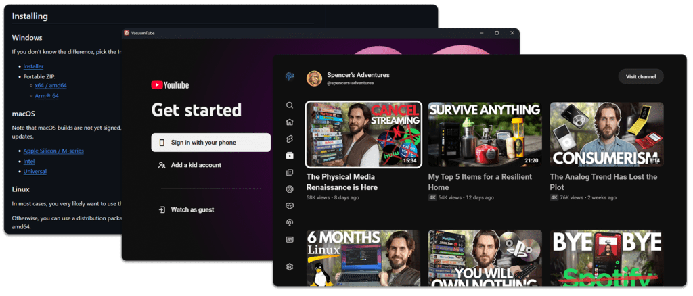Click the 54K views • 12 days ago text

click(466, 197)
